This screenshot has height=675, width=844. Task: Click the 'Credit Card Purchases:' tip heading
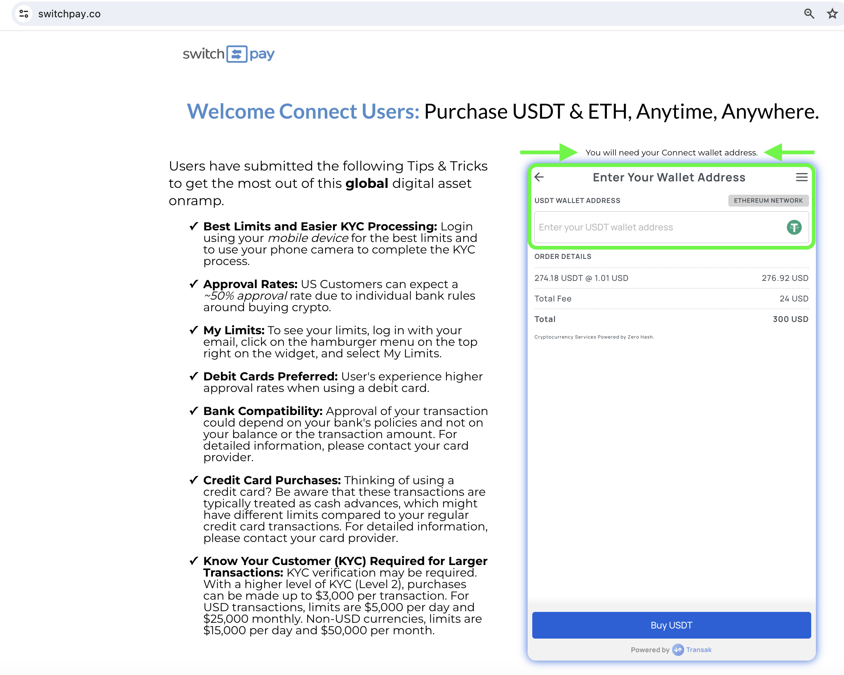272,480
